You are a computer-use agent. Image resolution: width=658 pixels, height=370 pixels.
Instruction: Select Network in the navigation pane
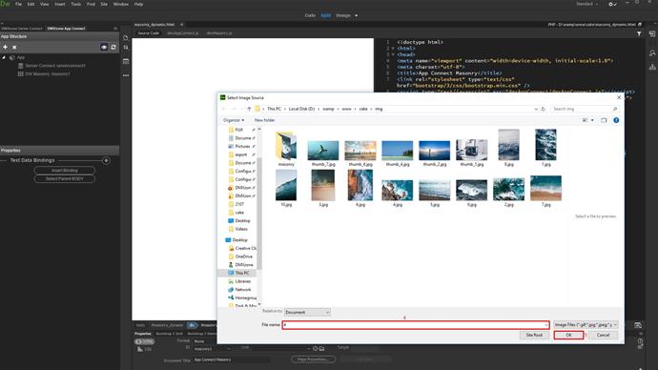(x=239, y=290)
